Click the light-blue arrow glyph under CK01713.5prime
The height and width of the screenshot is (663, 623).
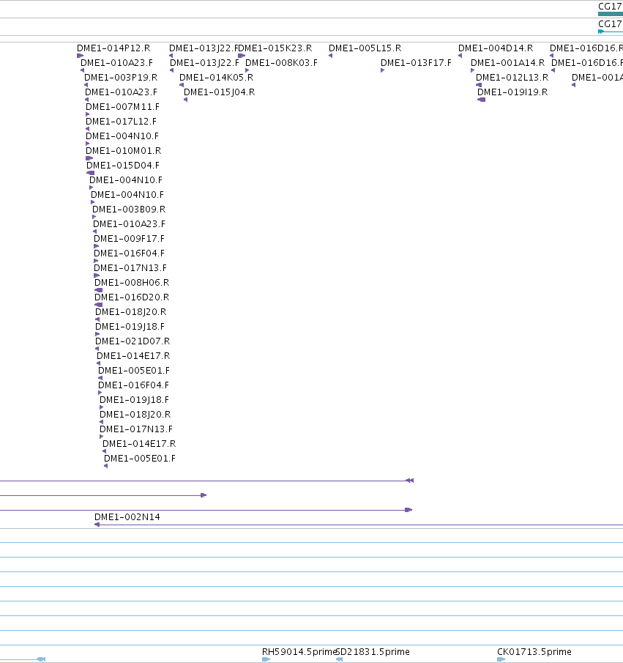pyautogui.click(x=501, y=659)
